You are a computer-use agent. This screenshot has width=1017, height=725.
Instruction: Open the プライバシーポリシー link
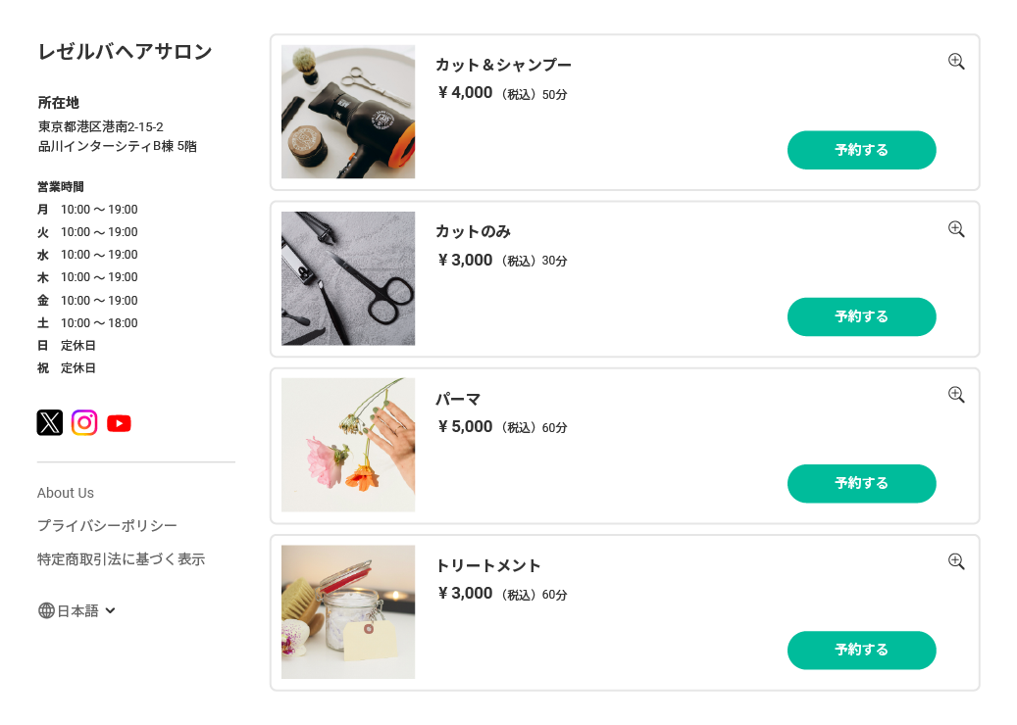(x=107, y=526)
